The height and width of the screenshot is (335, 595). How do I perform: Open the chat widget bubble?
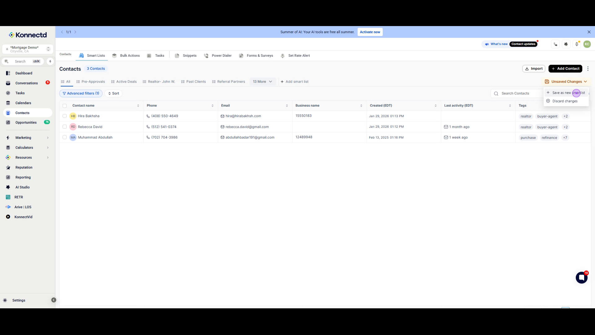(x=582, y=278)
